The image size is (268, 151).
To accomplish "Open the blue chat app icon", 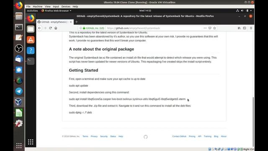I will coord(19,70).
